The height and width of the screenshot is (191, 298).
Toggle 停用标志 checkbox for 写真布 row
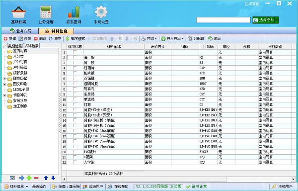75,89
